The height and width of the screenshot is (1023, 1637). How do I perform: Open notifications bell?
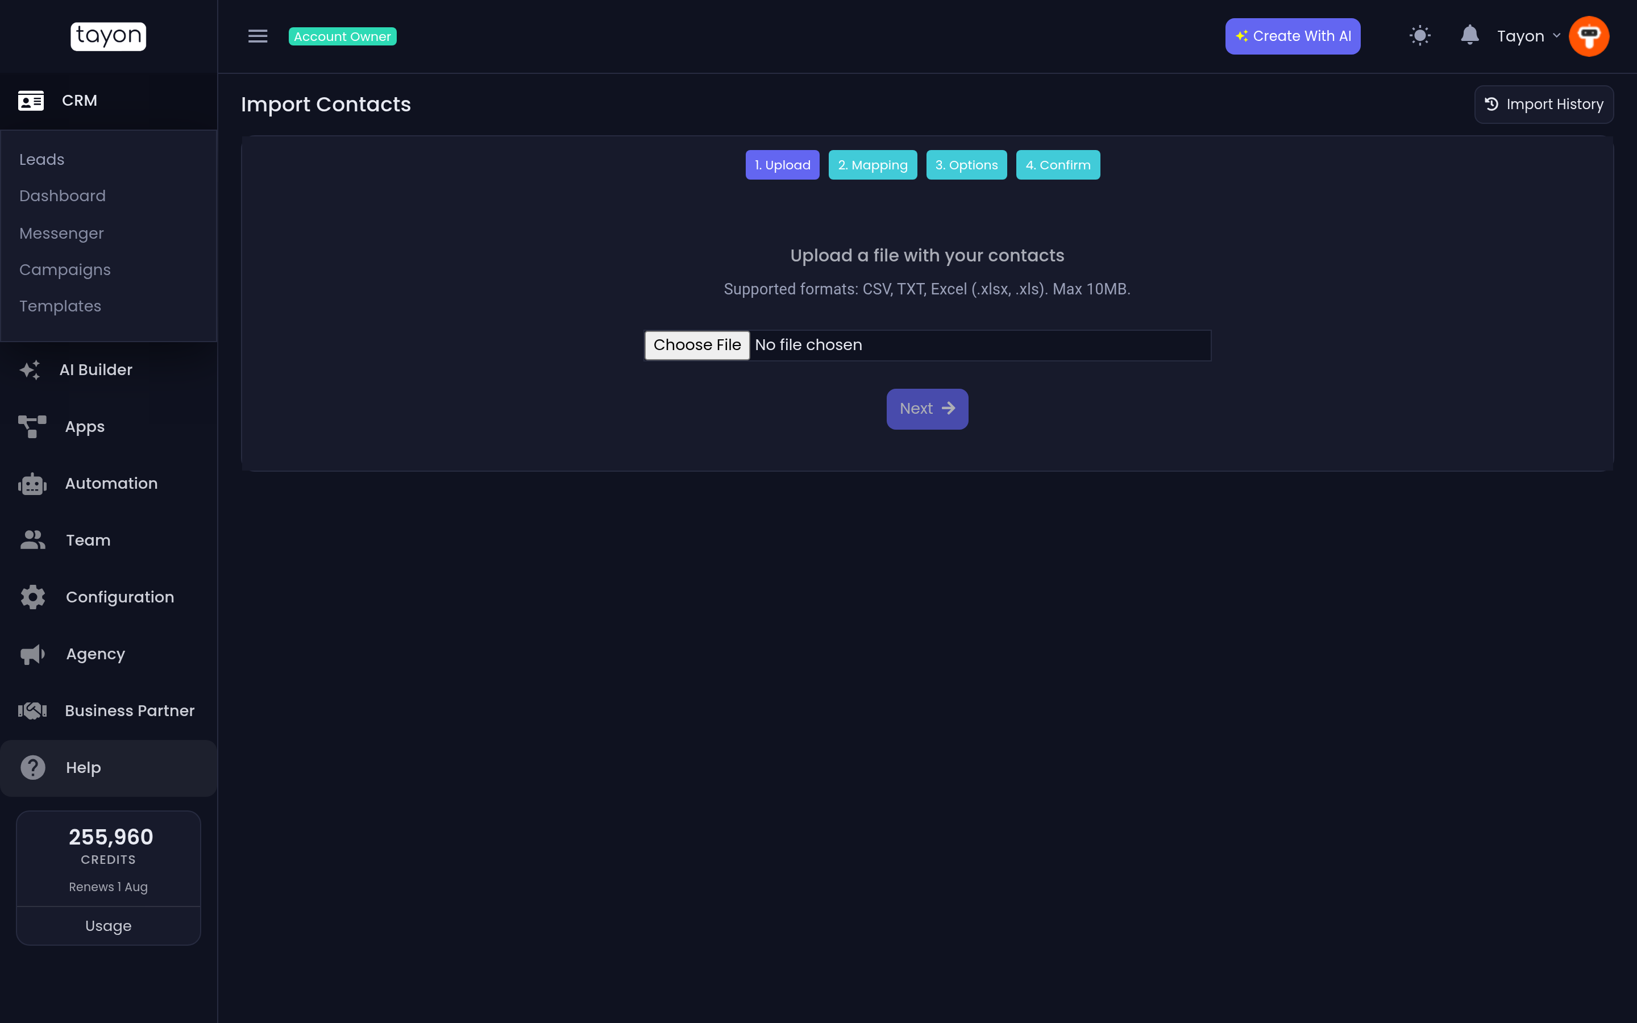(1469, 35)
